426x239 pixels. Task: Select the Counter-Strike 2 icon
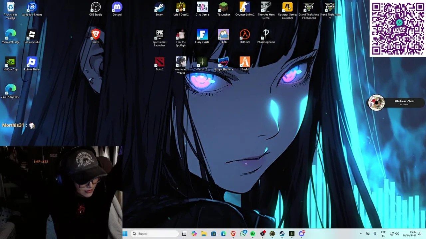pos(245,9)
